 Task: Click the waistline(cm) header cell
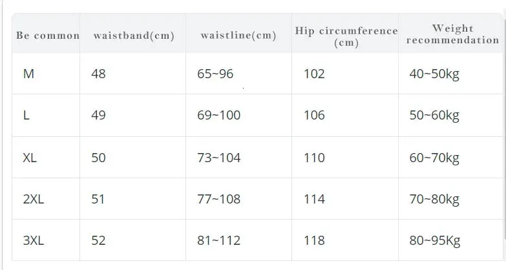click(238, 35)
